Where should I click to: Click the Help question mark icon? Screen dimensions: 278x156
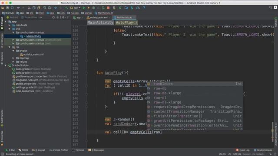pos(144,8)
